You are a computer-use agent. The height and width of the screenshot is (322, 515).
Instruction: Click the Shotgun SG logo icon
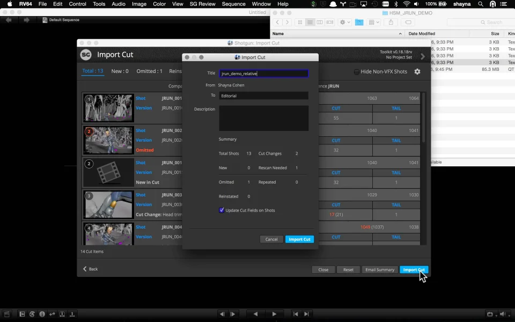click(86, 55)
